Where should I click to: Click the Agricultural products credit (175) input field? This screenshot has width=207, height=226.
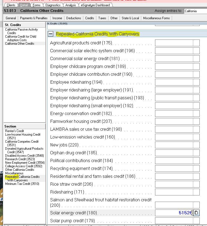pyautogui.click(x=174, y=43)
